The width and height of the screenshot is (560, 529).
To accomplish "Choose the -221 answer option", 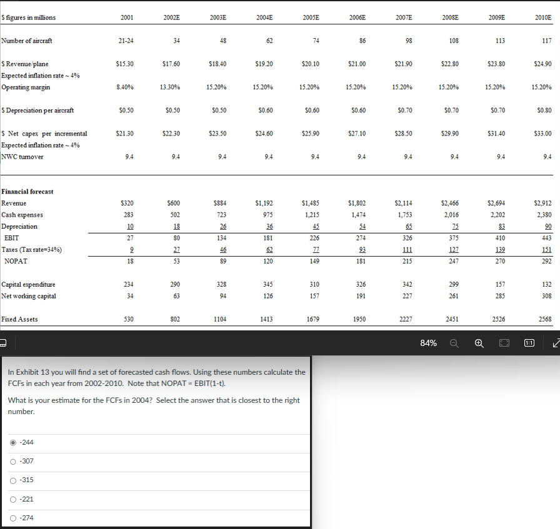I will point(13,500).
